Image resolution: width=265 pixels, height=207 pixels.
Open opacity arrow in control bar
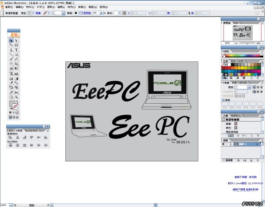coord(101,13)
